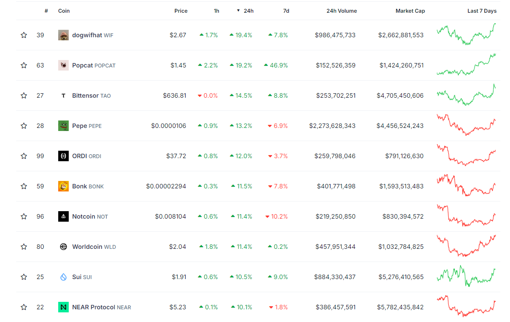The width and height of the screenshot is (510, 322).
Task: Click the ORDI coin logo icon
Action: click(x=63, y=156)
